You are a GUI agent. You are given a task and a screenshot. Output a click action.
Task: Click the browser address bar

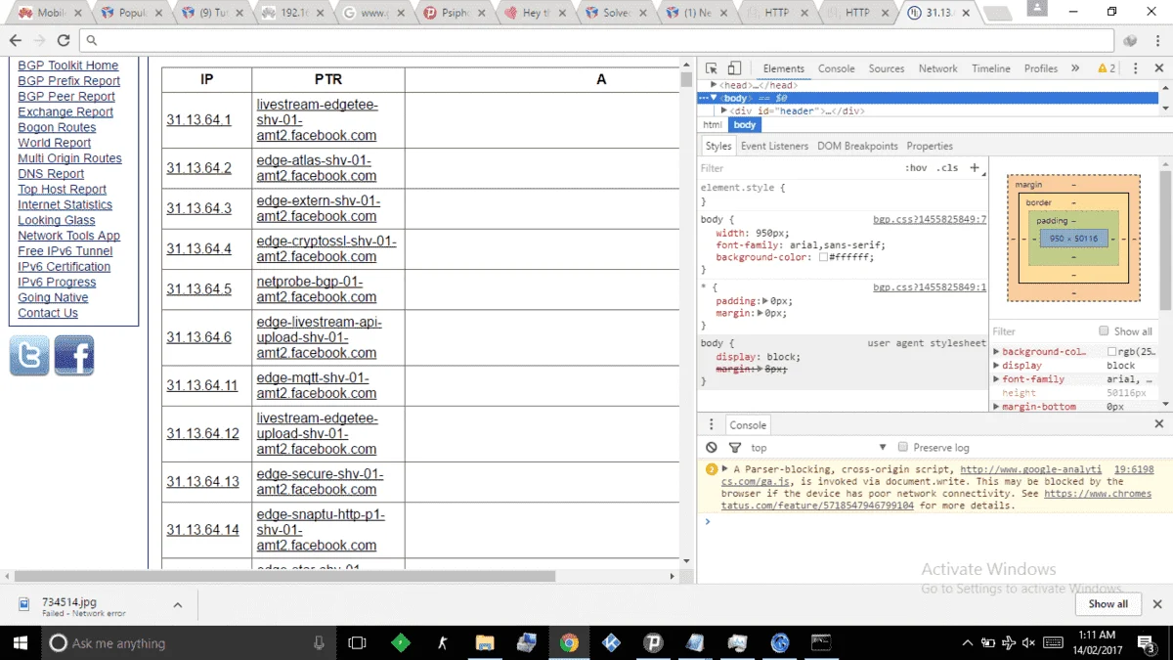pyautogui.click(x=596, y=40)
